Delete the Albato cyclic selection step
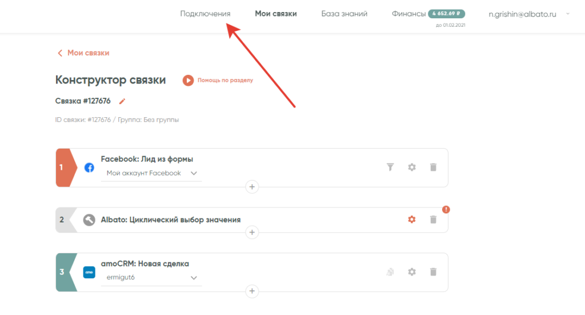Viewport: 585px width, 315px height. tap(433, 220)
